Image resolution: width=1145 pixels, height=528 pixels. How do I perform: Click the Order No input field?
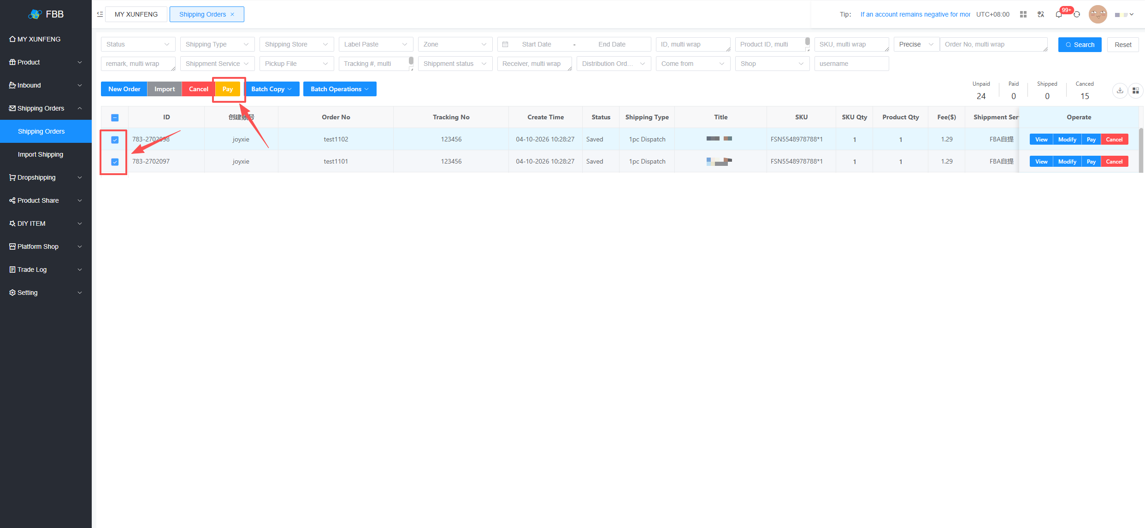coord(994,44)
